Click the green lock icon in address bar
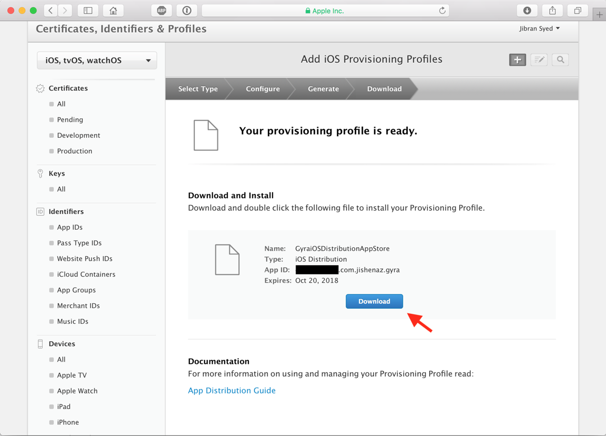This screenshot has height=436, width=606. 308,11
